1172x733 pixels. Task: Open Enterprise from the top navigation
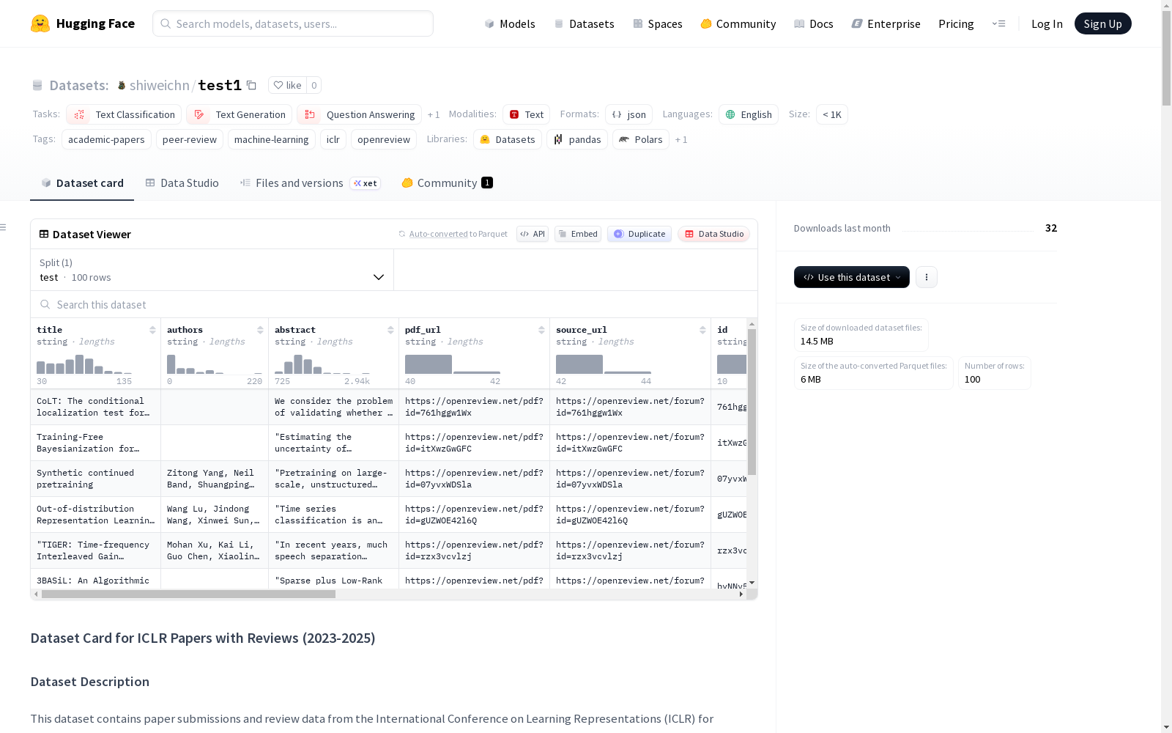click(x=886, y=23)
